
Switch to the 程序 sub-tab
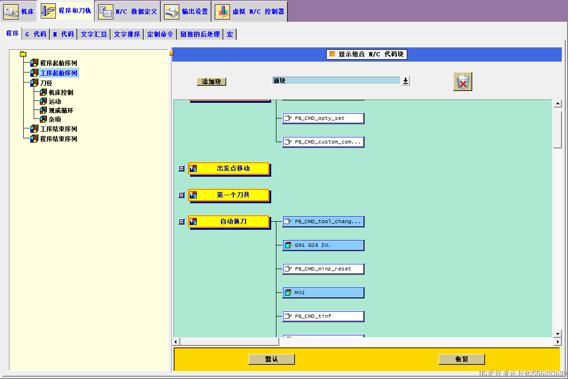[12, 33]
